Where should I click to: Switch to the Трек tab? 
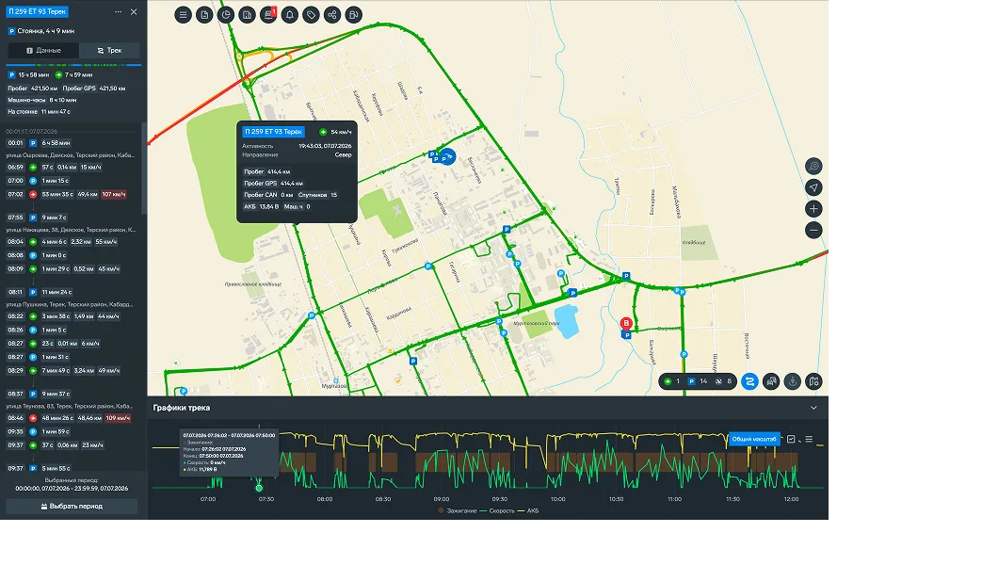click(x=109, y=50)
